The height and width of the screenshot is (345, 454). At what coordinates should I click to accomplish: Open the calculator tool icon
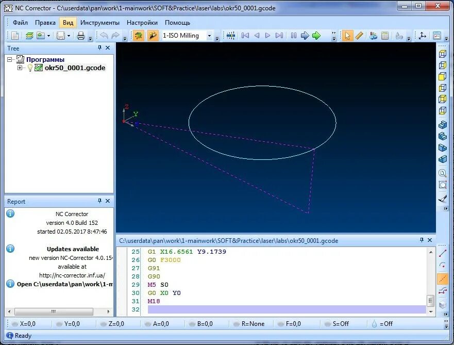pyautogui.click(x=385, y=36)
